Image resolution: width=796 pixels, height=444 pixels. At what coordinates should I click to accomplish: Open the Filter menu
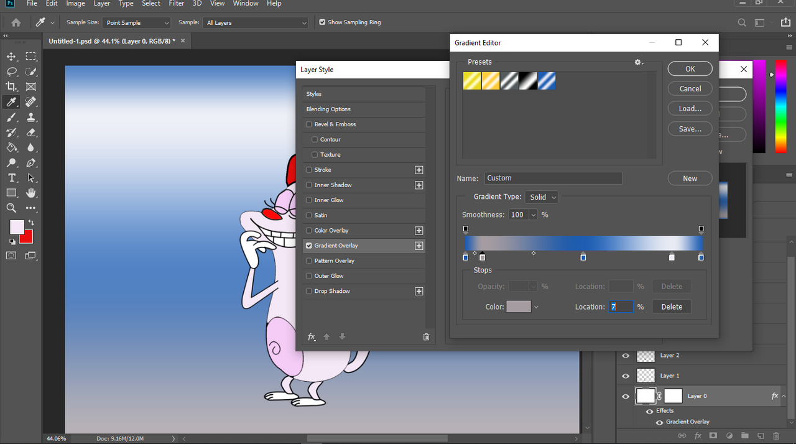point(177,4)
